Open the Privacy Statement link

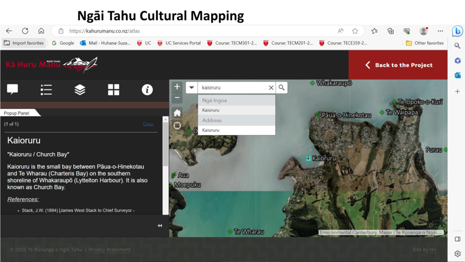109,249
